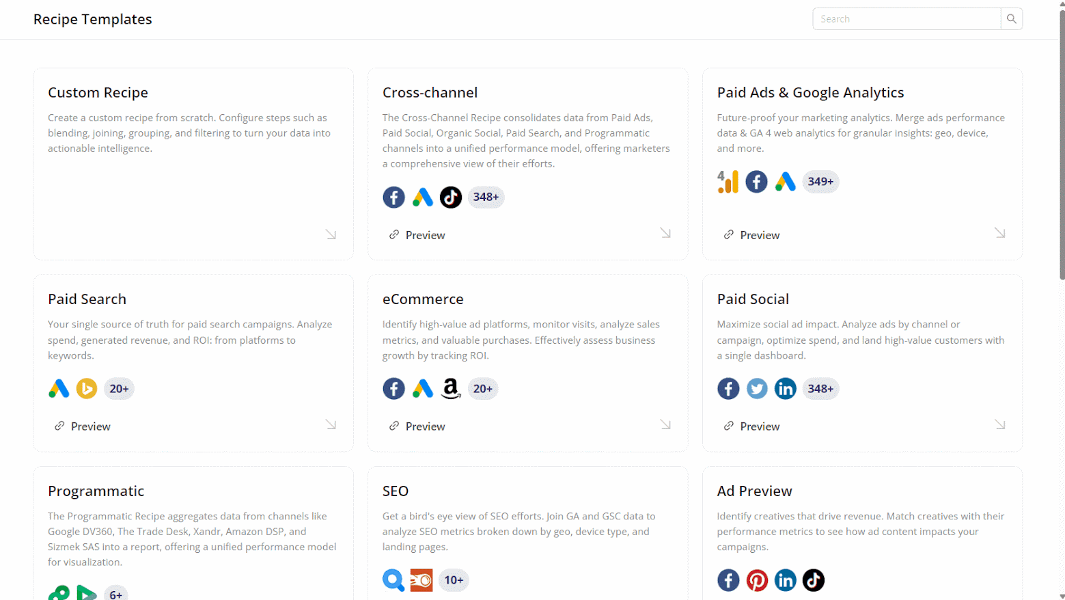Click the Custom Recipe card arrow
1065x600 pixels.
(331, 234)
